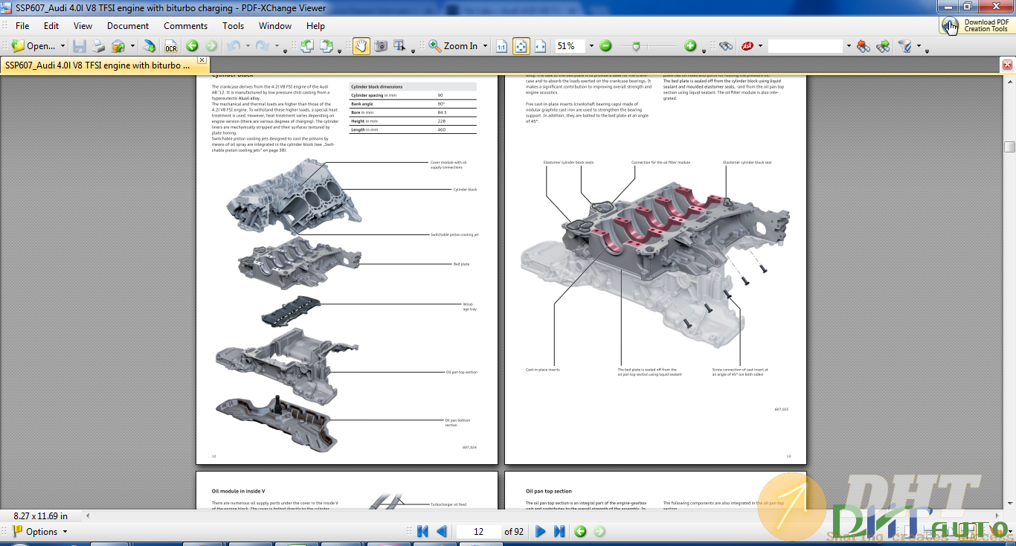1016x546 pixels.
Task: Click the zoom slider handle
Action: (x=636, y=46)
